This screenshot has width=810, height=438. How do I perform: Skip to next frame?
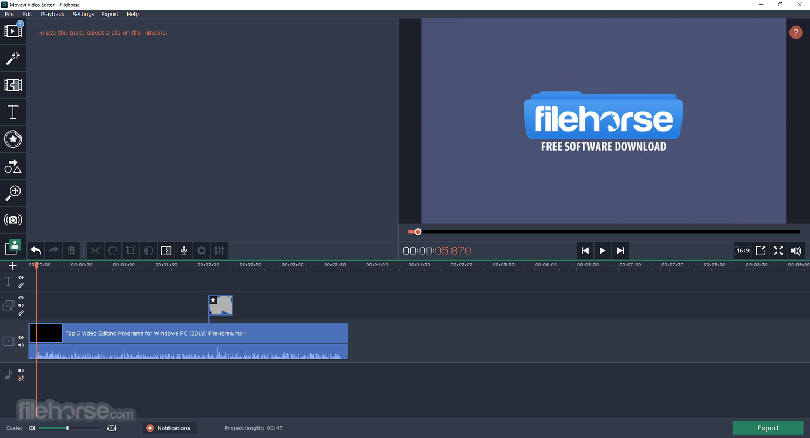620,250
